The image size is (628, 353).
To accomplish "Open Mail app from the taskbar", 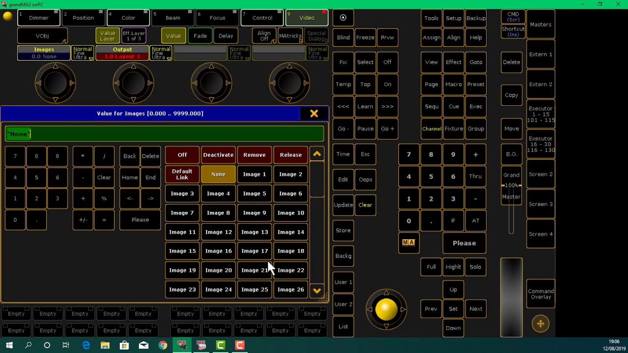I will coord(143,345).
